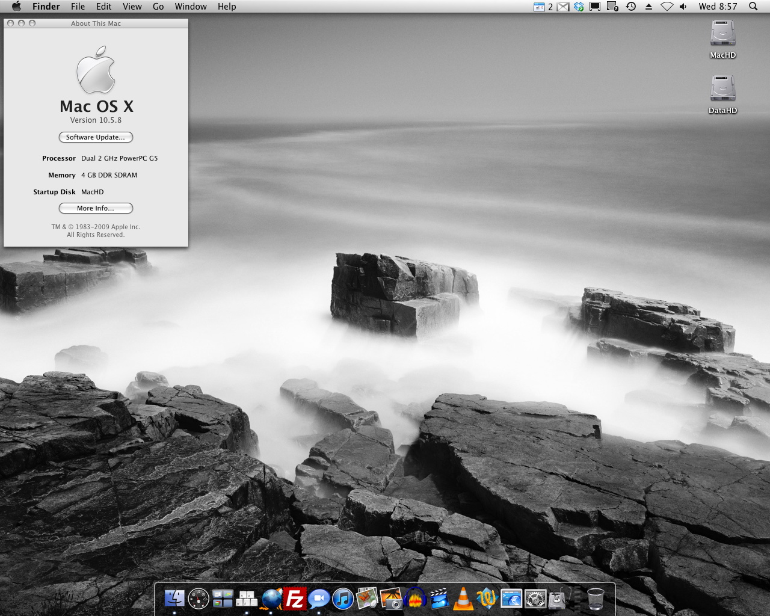The image size is (770, 616).
Task: Open the Go menu
Action: coord(158,7)
